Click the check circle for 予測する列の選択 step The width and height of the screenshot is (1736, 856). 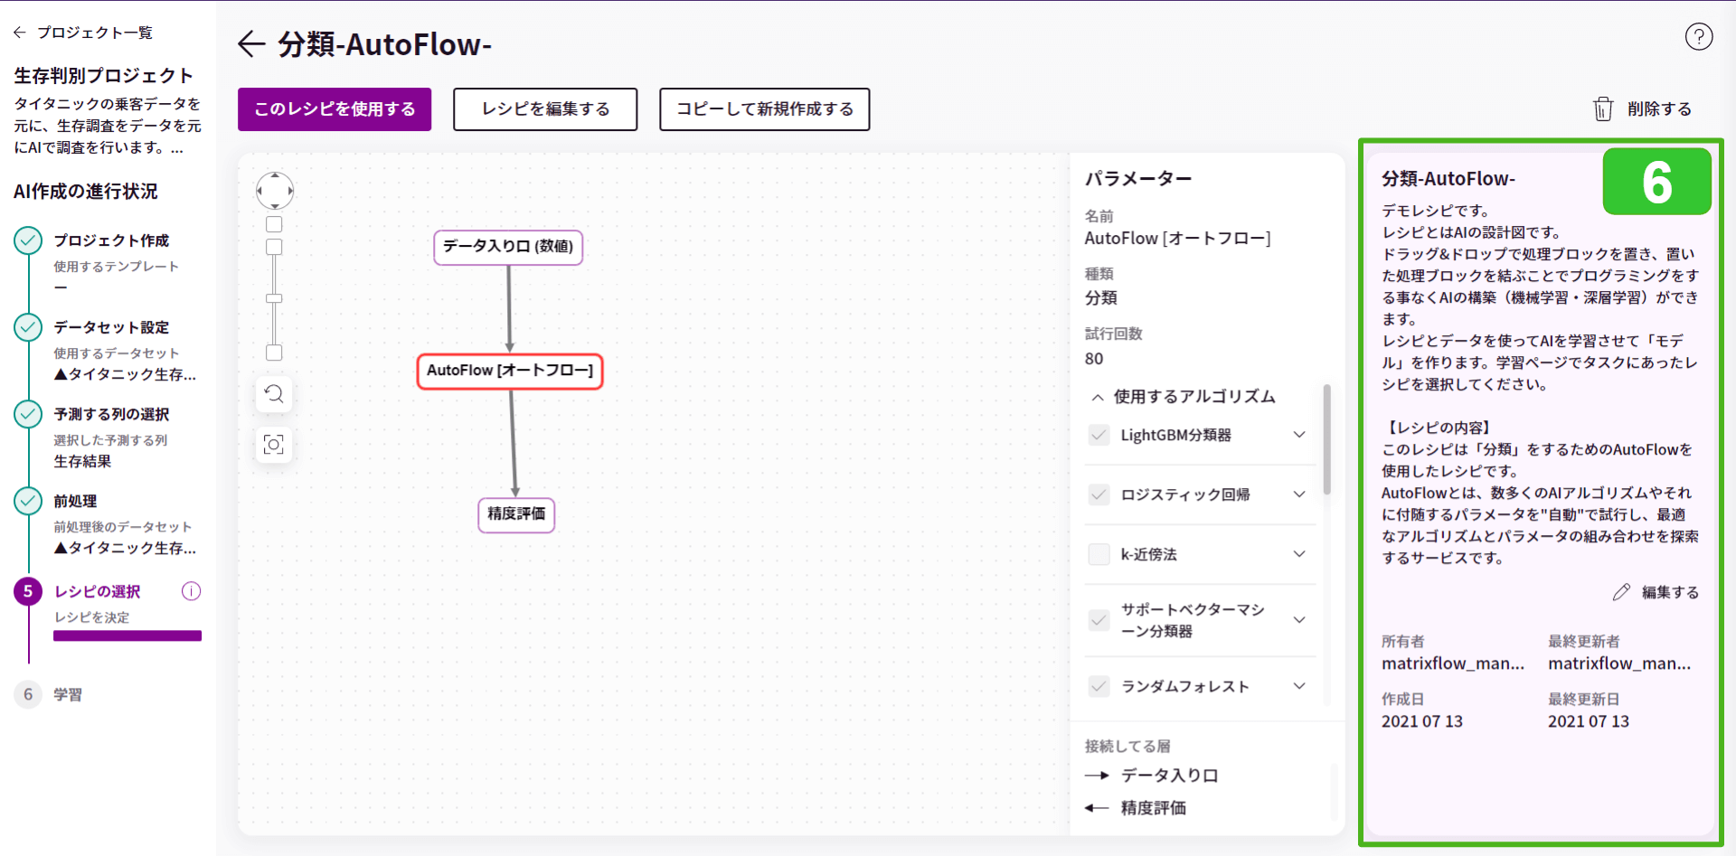click(28, 414)
